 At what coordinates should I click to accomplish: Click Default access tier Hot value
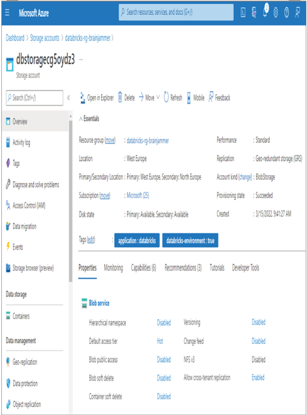[x=160, y=341]
